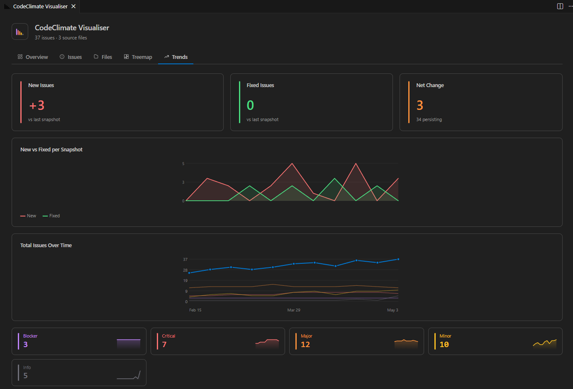This screenshot has height=389, width=573.
Task: Open the Major sparkline chart
Action: point(406,344)
